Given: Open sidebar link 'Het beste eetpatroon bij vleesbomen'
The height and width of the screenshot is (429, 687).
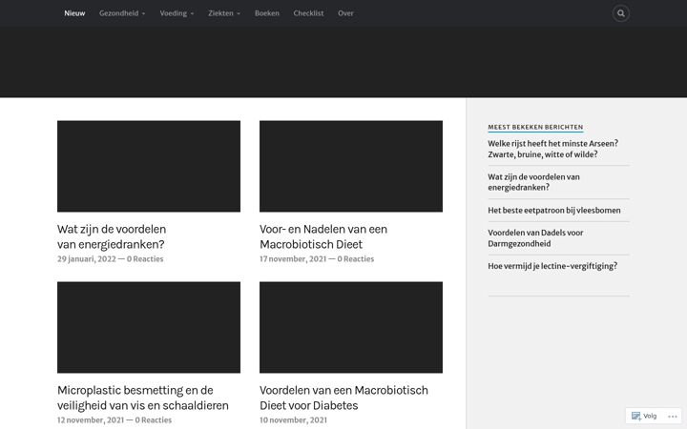Looking at the screenshot, I should [554, 210].
